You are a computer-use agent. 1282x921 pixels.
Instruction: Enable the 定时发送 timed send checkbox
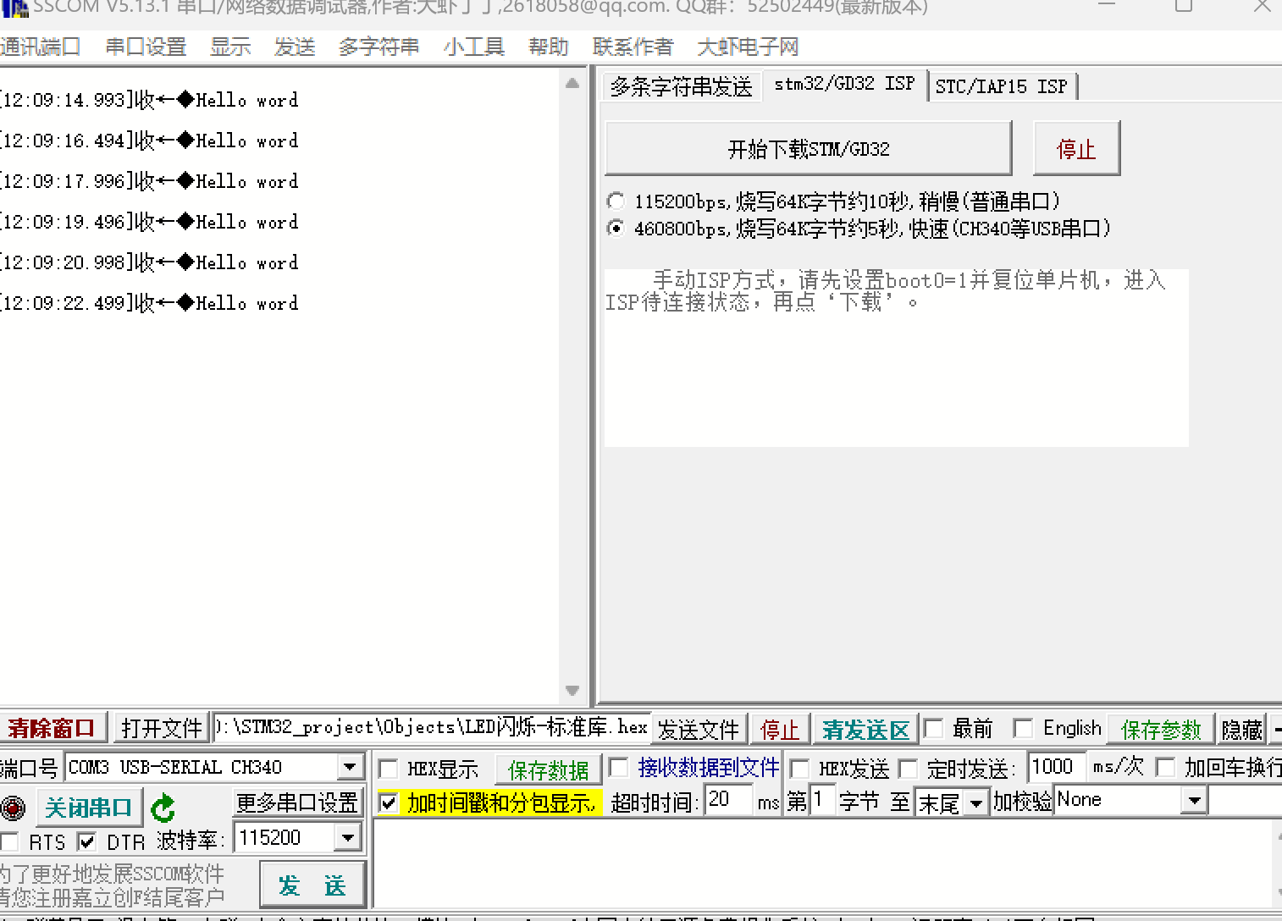[908, 769]
